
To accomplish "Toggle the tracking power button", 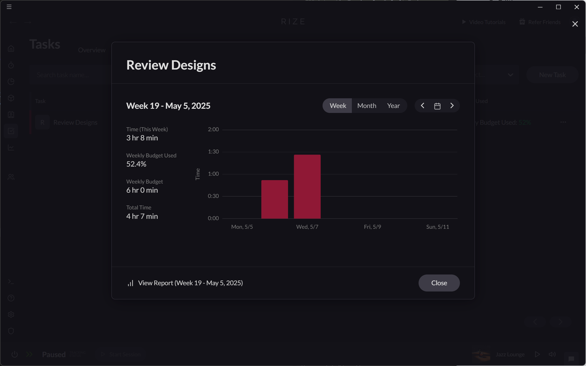I will point(15,354).
